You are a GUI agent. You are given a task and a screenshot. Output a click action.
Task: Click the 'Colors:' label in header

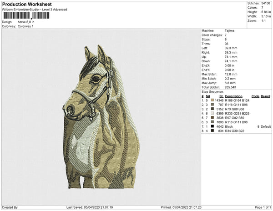pyautogui.click(x=253, y=8)
